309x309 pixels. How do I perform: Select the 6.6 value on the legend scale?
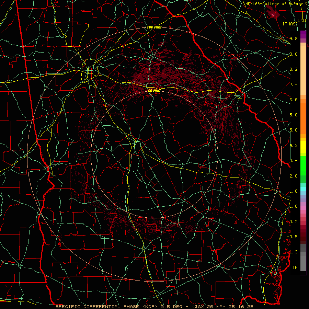click(294, 100)
